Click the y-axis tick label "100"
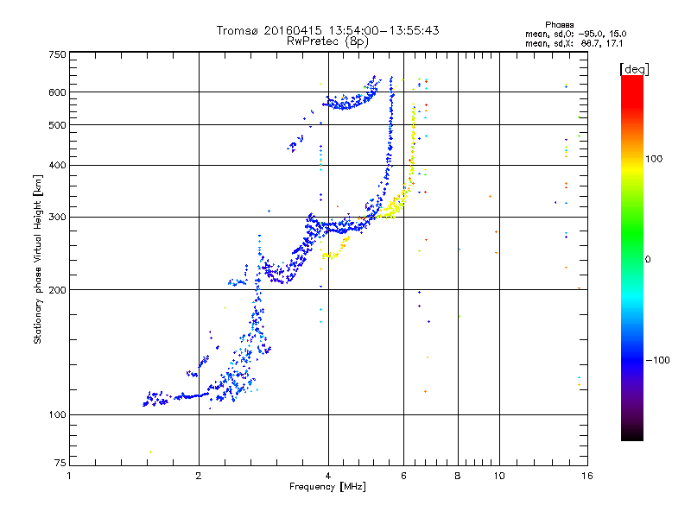This screenshot has height=518, width=691. tap(57, 414)
